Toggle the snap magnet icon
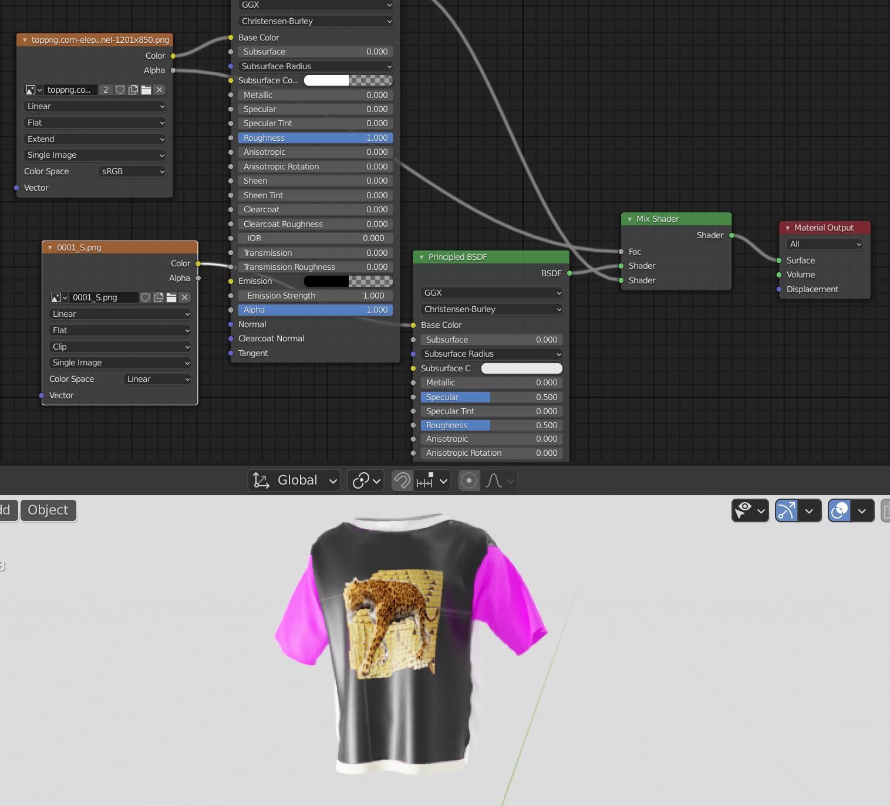This screenshot has height=806, width=890. coord(402,481)
